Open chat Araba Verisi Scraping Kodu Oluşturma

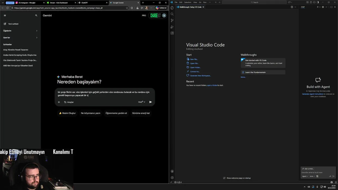coord(20,55)
